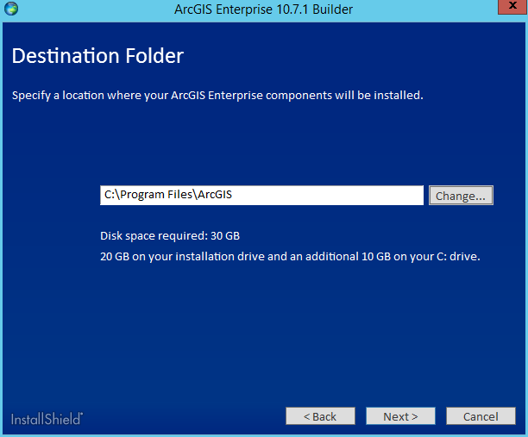Go to the next step with Next

400,416
